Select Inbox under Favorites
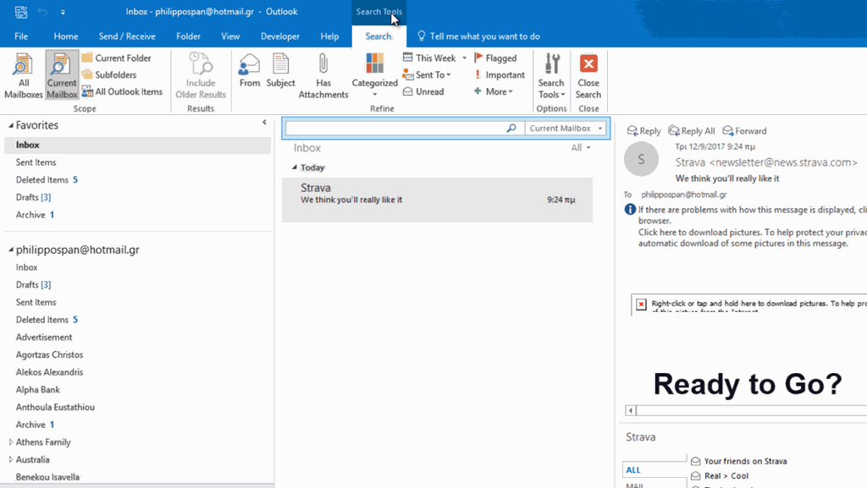 137,145
